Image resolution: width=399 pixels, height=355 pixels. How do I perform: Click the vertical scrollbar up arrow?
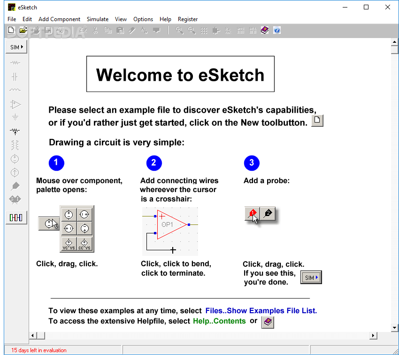click(394, 42)
